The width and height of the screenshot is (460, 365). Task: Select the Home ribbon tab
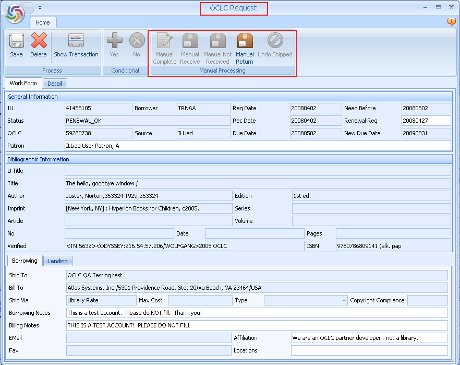point(43,22)
